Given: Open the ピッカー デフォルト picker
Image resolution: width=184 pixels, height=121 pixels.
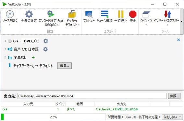Looking at the screenshot, I should coord(72,18).
